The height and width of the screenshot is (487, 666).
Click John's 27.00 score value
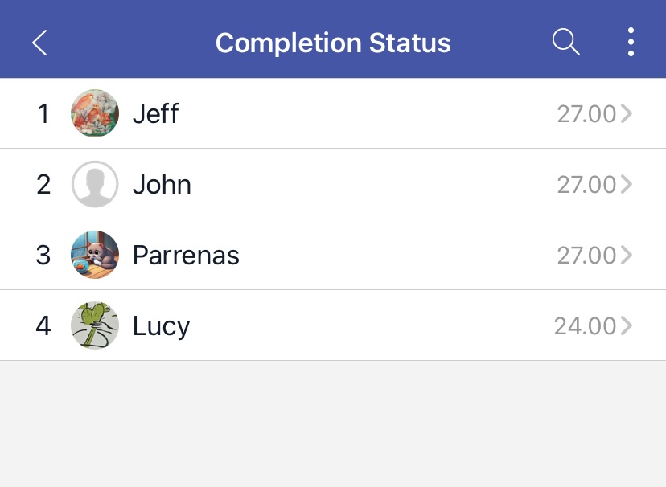[586, 185]
